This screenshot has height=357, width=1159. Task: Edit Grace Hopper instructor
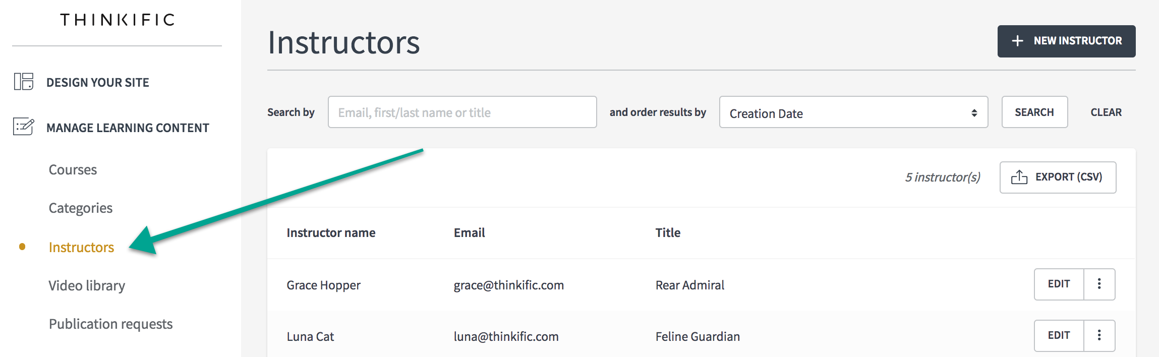pos(1059,284)
